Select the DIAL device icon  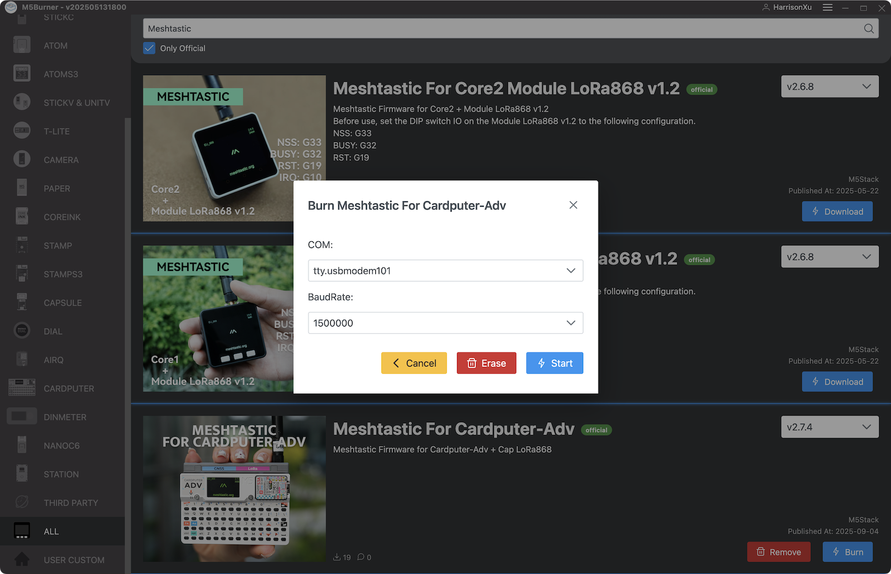22,331
